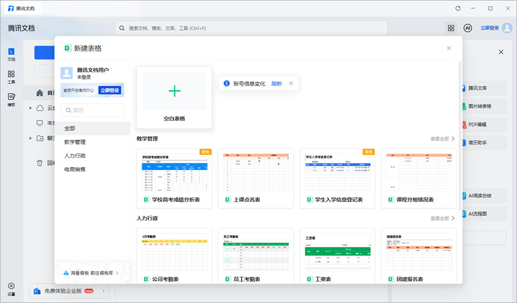Open the 课程分组情况表 template
517x303 pixels.
coord(419,178)
